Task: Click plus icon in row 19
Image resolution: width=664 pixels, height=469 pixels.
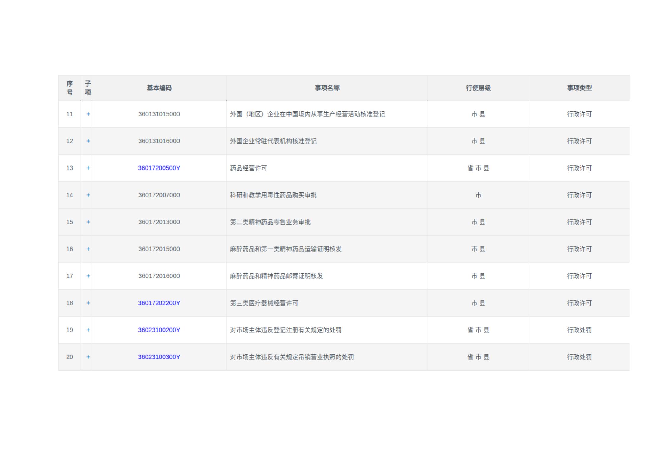Action: click(88, 330)
